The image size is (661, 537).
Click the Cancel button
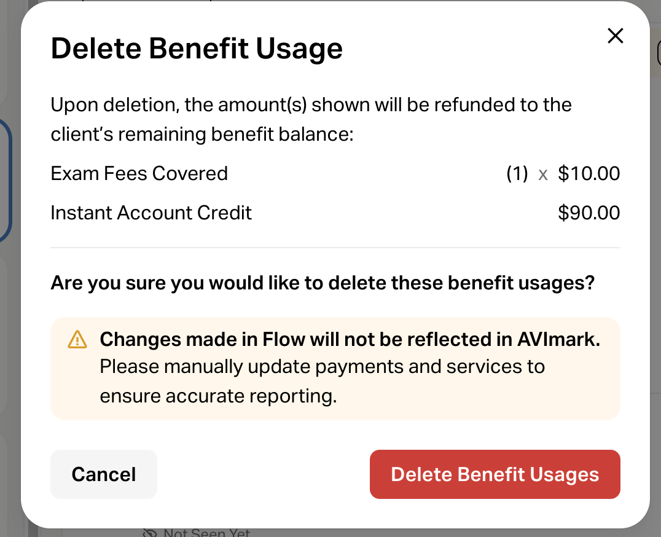coord(104,474)
